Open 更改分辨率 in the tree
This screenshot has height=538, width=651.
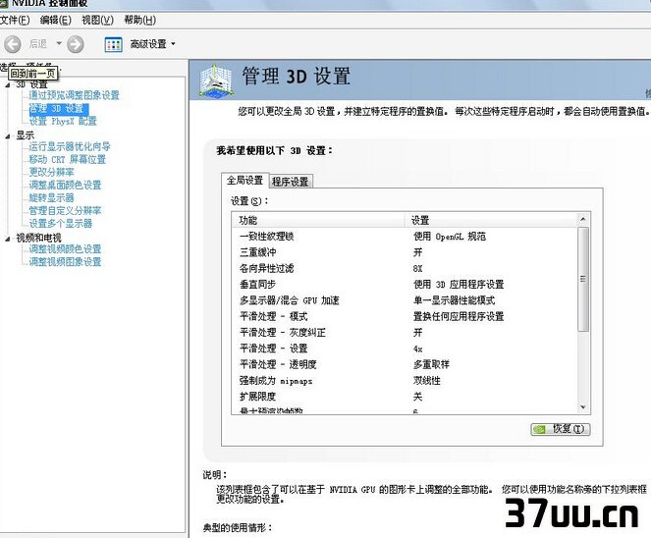click(x=51, y=172)
